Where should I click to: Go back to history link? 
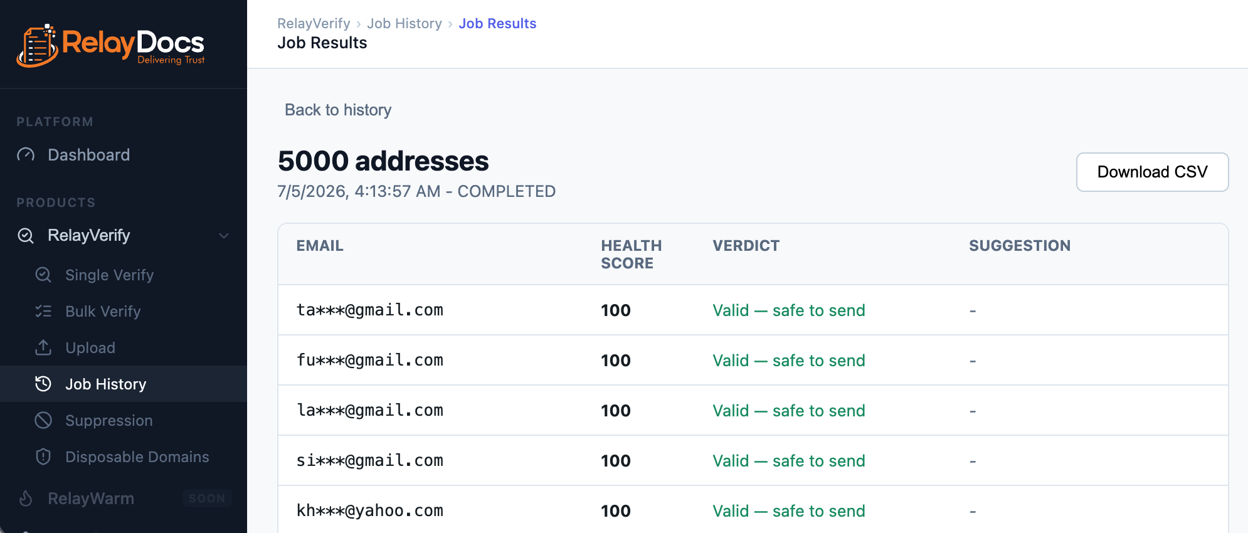(x=338, y=110)
